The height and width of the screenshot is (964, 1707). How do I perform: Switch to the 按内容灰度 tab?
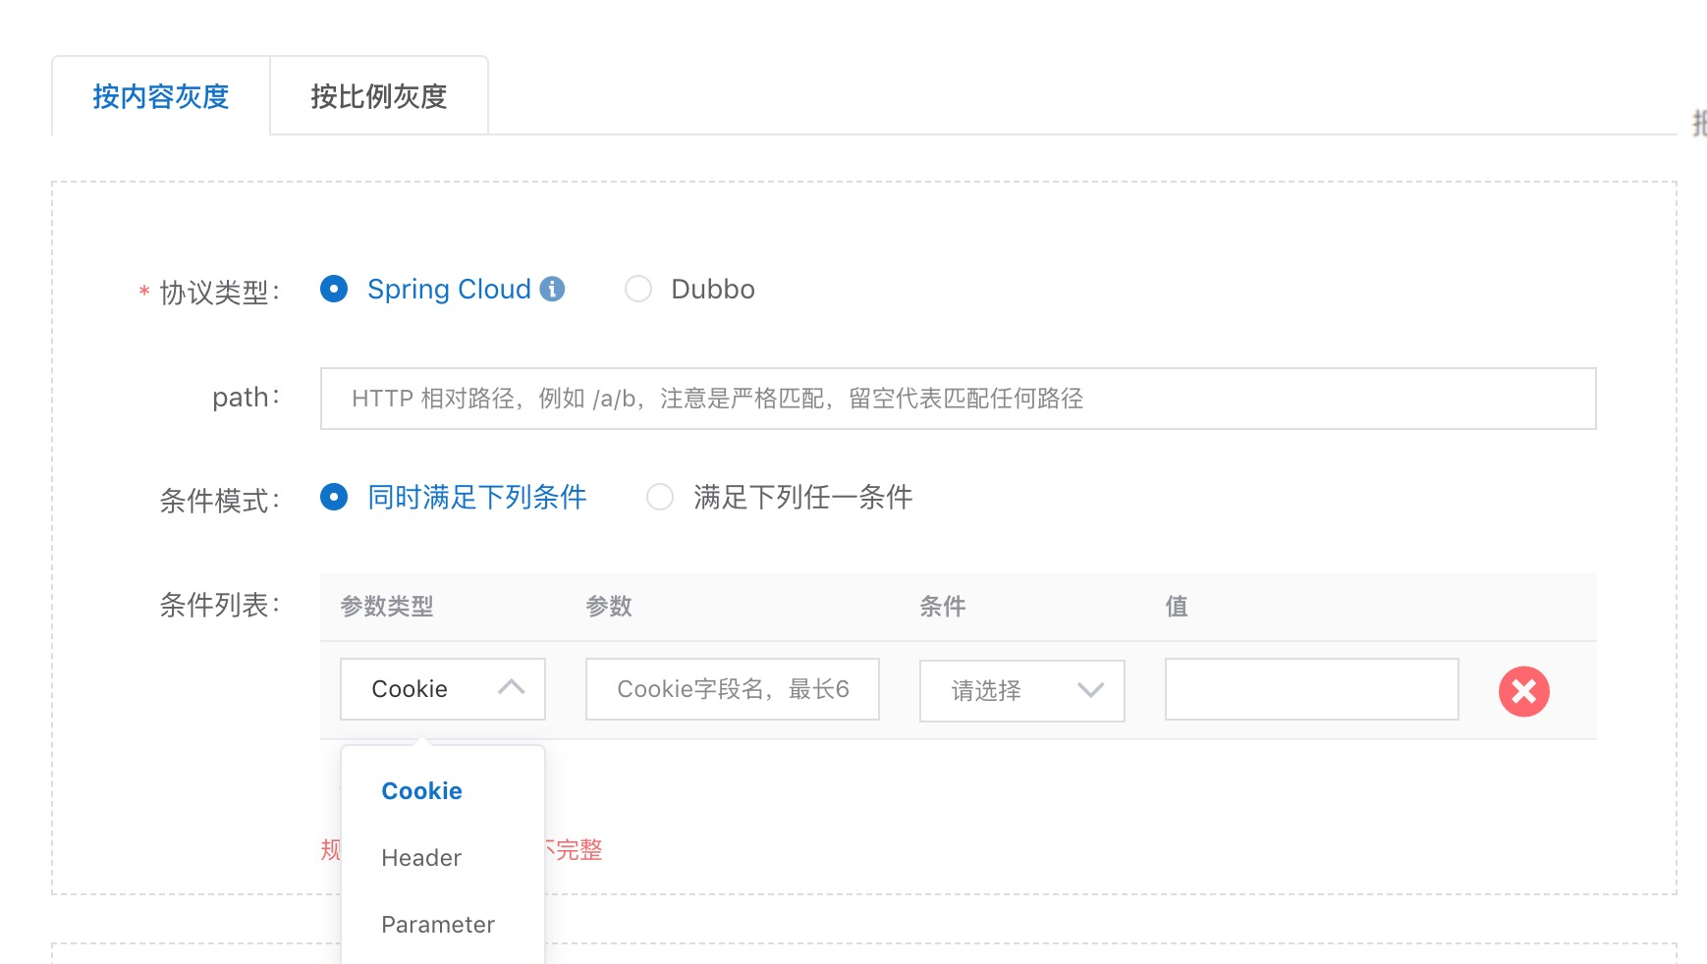point(161,96)
